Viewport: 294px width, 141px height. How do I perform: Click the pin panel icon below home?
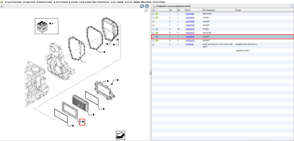(x=1, y=6)
